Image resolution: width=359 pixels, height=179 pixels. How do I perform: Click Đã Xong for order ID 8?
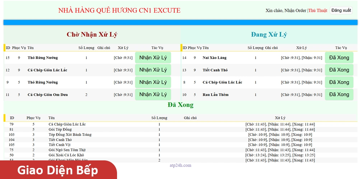click(339, 82)
